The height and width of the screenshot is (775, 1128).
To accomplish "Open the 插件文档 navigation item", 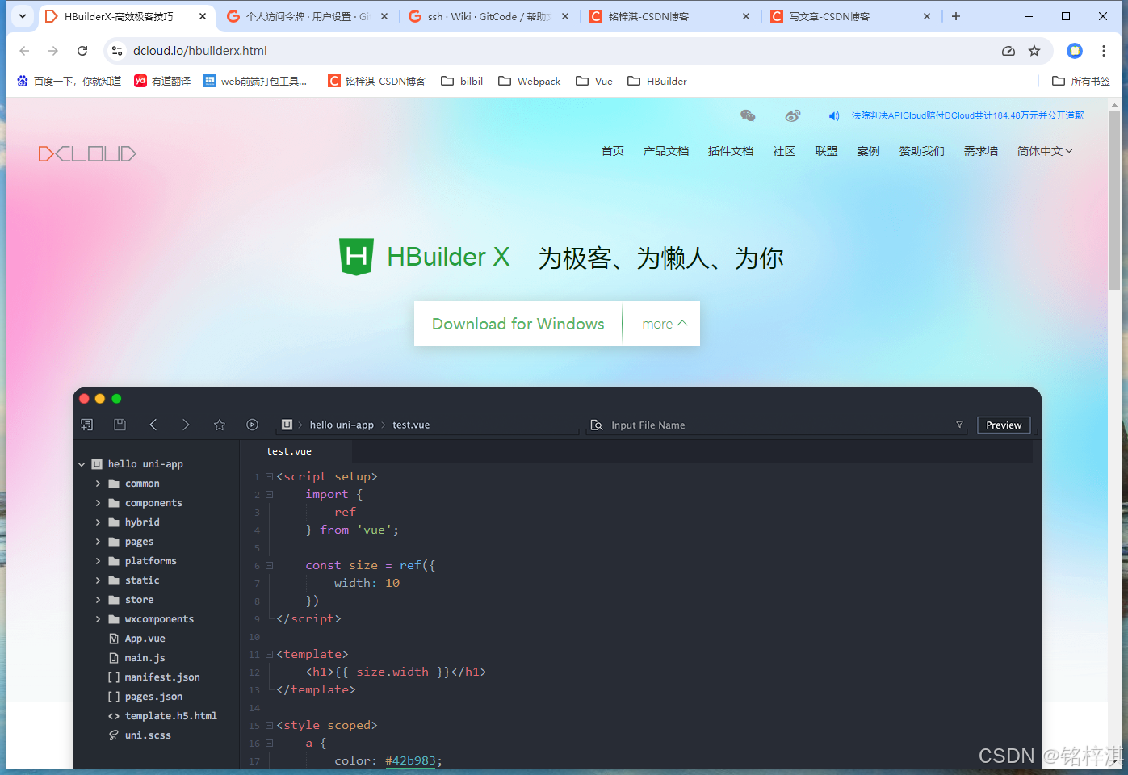I will tap(731, 151).
